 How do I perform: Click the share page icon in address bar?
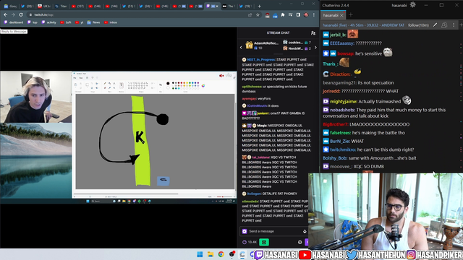(250, 14)
